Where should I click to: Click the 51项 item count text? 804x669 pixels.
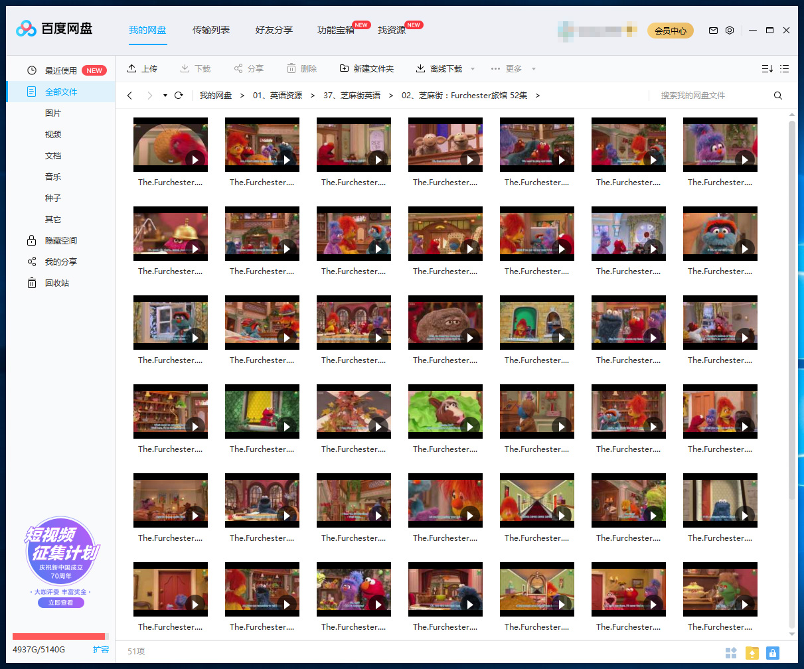136,652
